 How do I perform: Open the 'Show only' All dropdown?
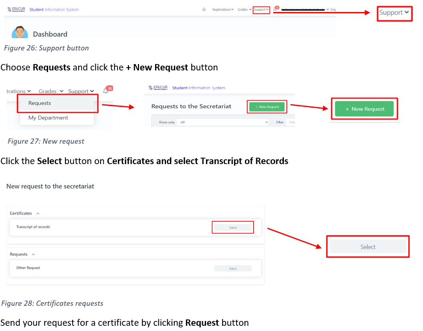tap(224, 122)
